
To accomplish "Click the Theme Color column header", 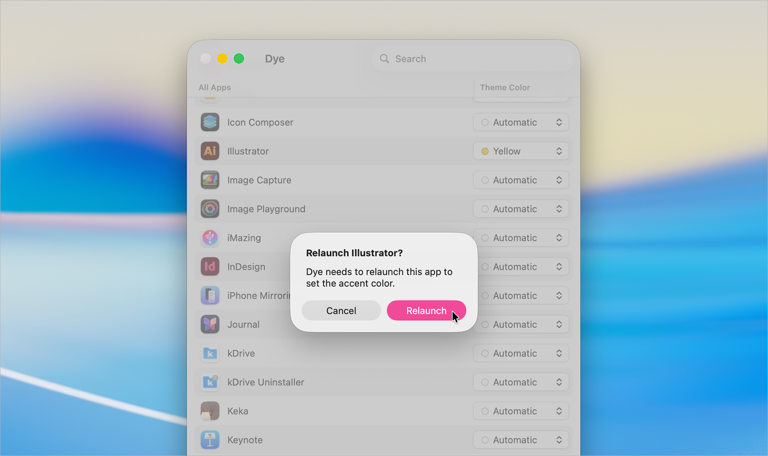I will click(505, 87).
